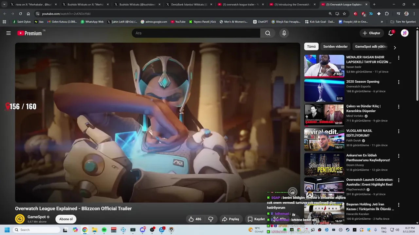Open the apps grid in bookmarks bar
419x235 pixels.
click(x=4, y=22)
